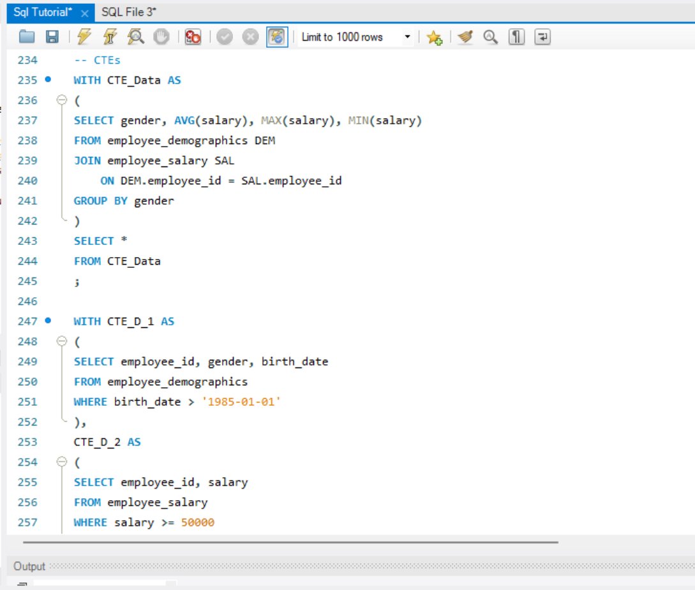Toggle word wrap icon
Viewport: 695px width, 590px height.
pos(542,37)
